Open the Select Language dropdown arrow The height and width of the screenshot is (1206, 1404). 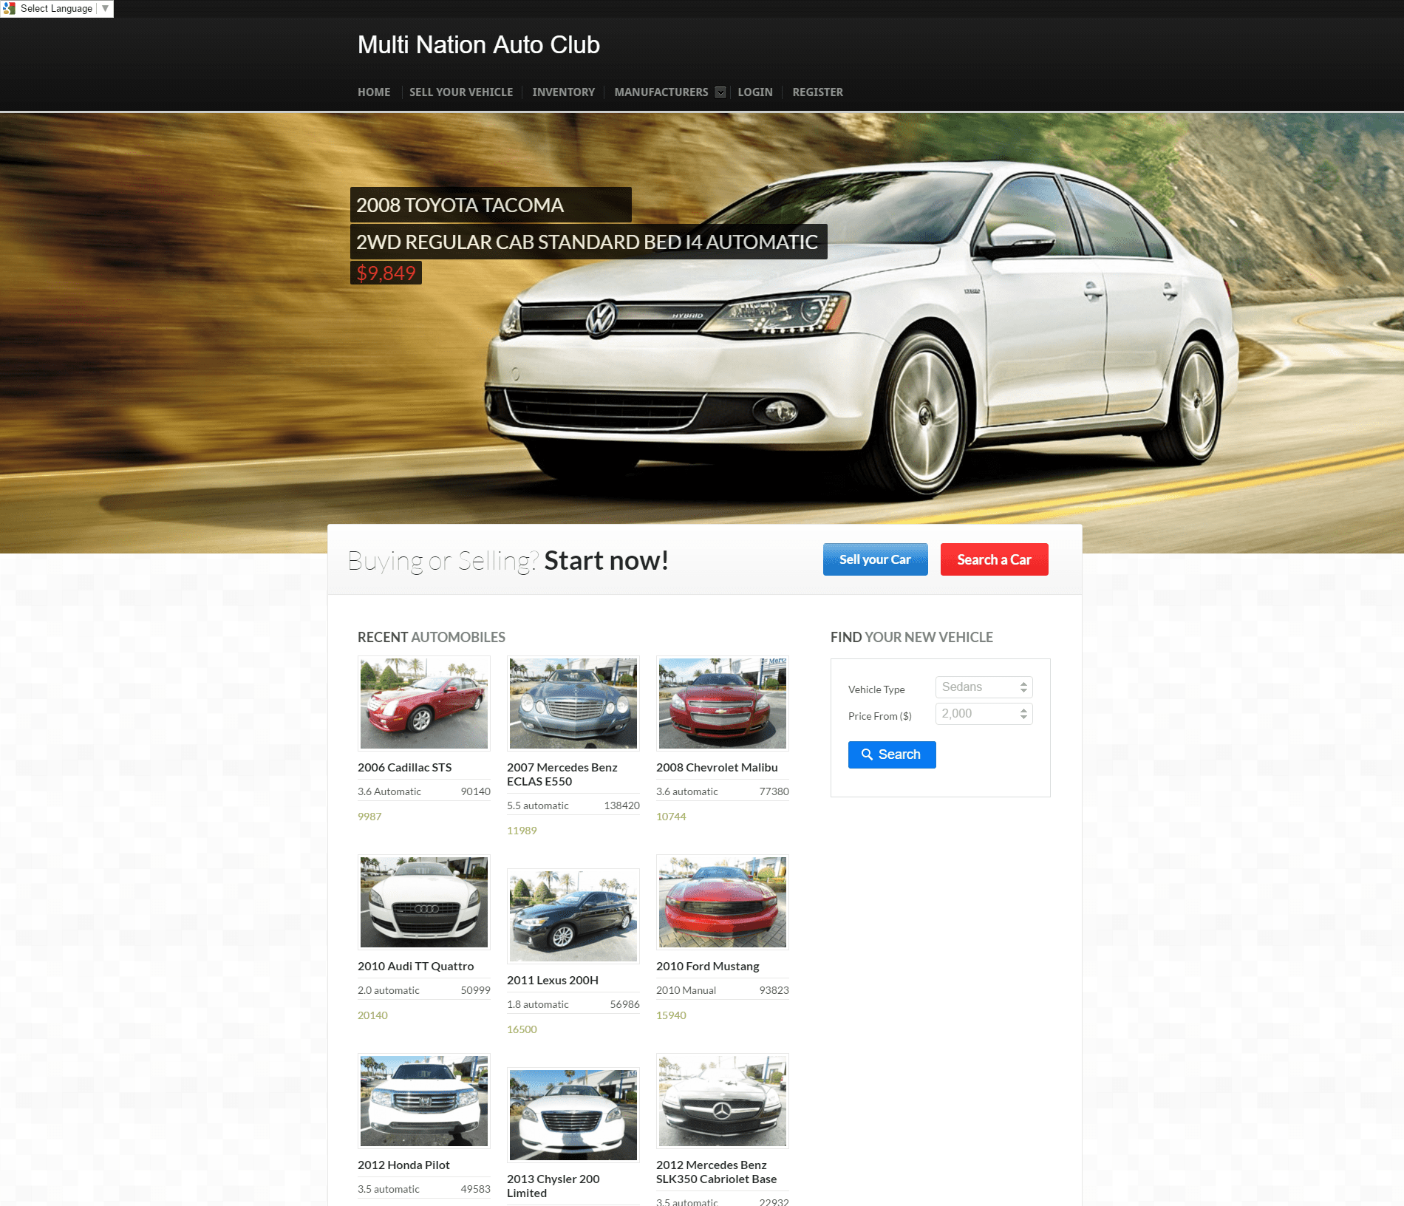point(105,8)
